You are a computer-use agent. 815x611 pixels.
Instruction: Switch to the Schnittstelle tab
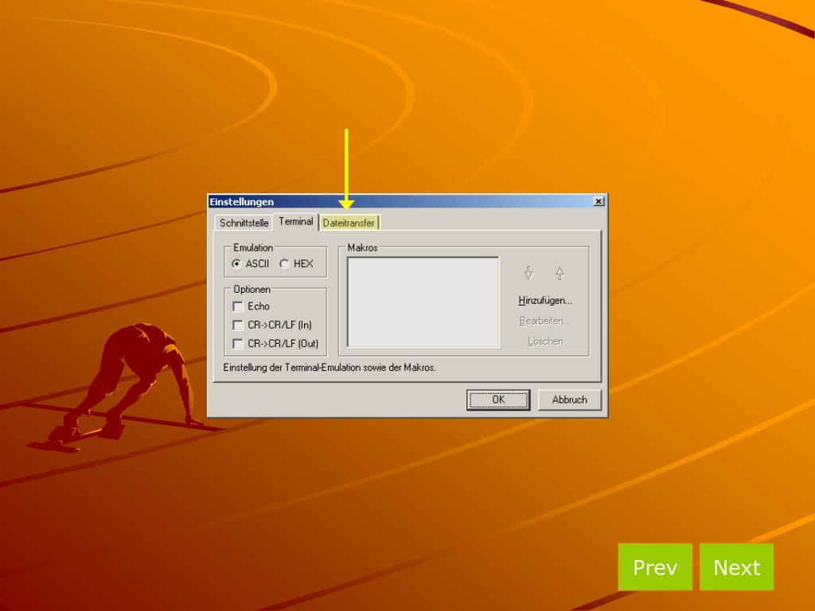(244, 223)
